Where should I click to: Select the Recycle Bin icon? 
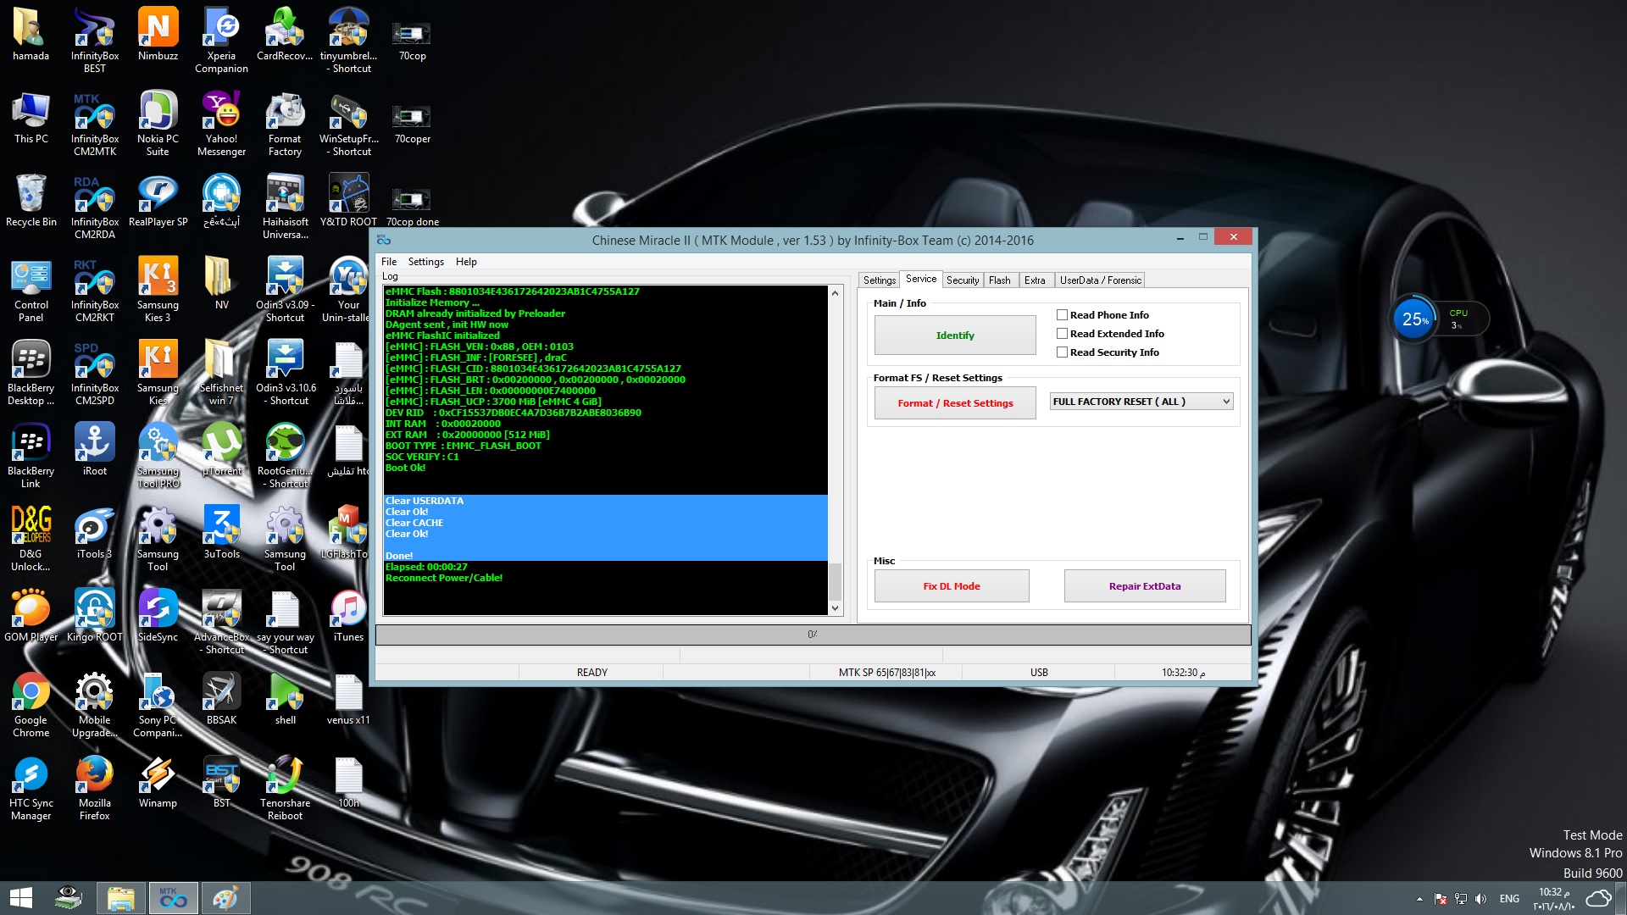[31, 200]
